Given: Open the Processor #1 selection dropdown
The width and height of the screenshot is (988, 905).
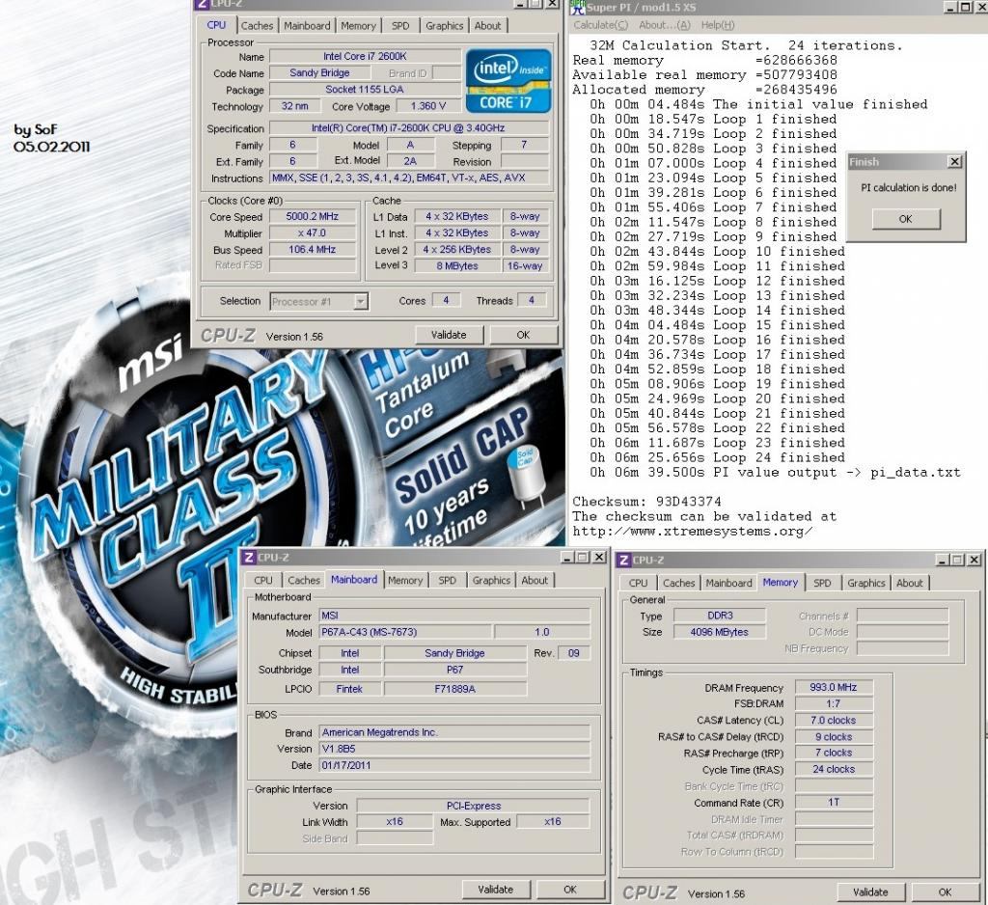Looking at the screenshot, I should [360, 301].
